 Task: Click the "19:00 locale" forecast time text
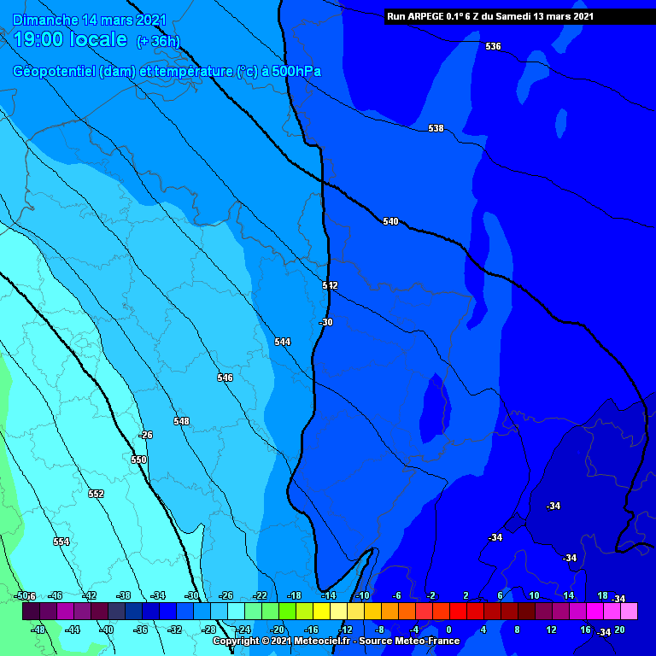(x=70, y=39)
